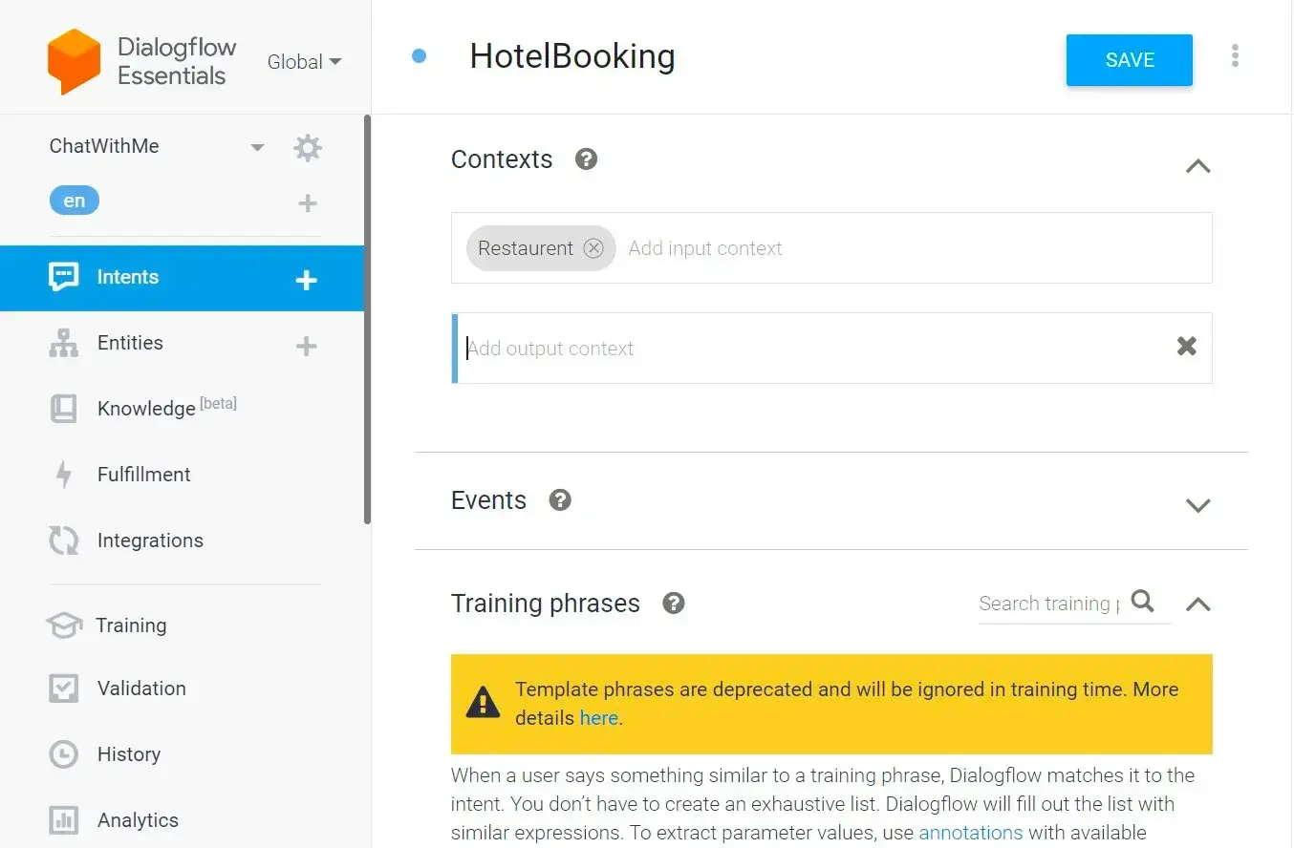Open Fulfillment in the sidebar
Screen dimensions: 1294x848
143,475
